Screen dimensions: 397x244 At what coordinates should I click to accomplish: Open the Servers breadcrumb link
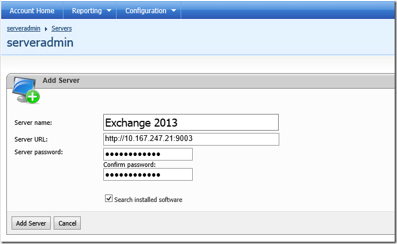pyautogui.click(x=62, y=28)
